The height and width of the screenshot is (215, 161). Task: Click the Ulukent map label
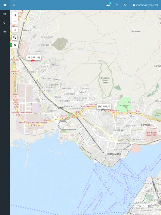(x=27, y=30)
